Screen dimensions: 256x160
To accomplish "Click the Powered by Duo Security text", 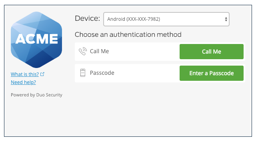I will (x=36, y=95).
